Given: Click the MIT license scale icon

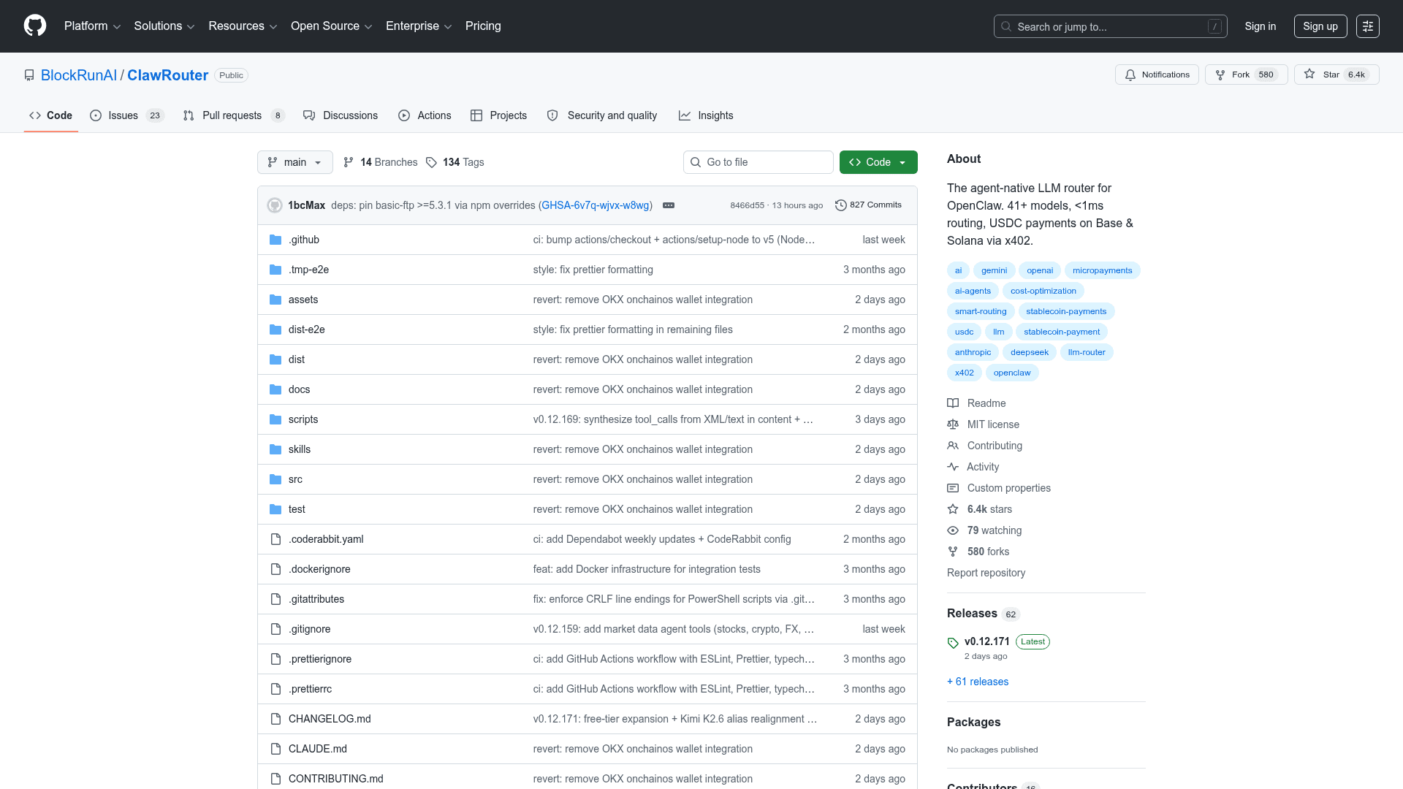Looking at the screenshot, I should pyautogui.click(x=953, y=424).
